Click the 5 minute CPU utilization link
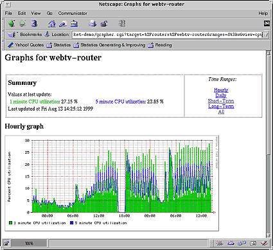The height and width of the screenshot is (250, 273). pyautogui.click(x=121, y=102)
